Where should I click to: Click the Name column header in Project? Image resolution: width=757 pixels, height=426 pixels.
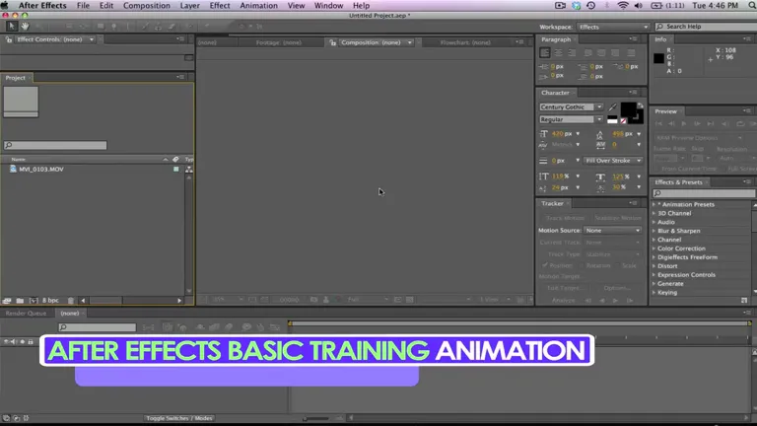click(19, 159)
